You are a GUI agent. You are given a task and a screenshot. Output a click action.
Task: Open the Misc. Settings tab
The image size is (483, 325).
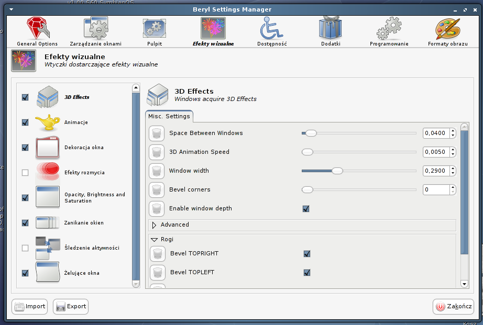(x=169, y=116)
